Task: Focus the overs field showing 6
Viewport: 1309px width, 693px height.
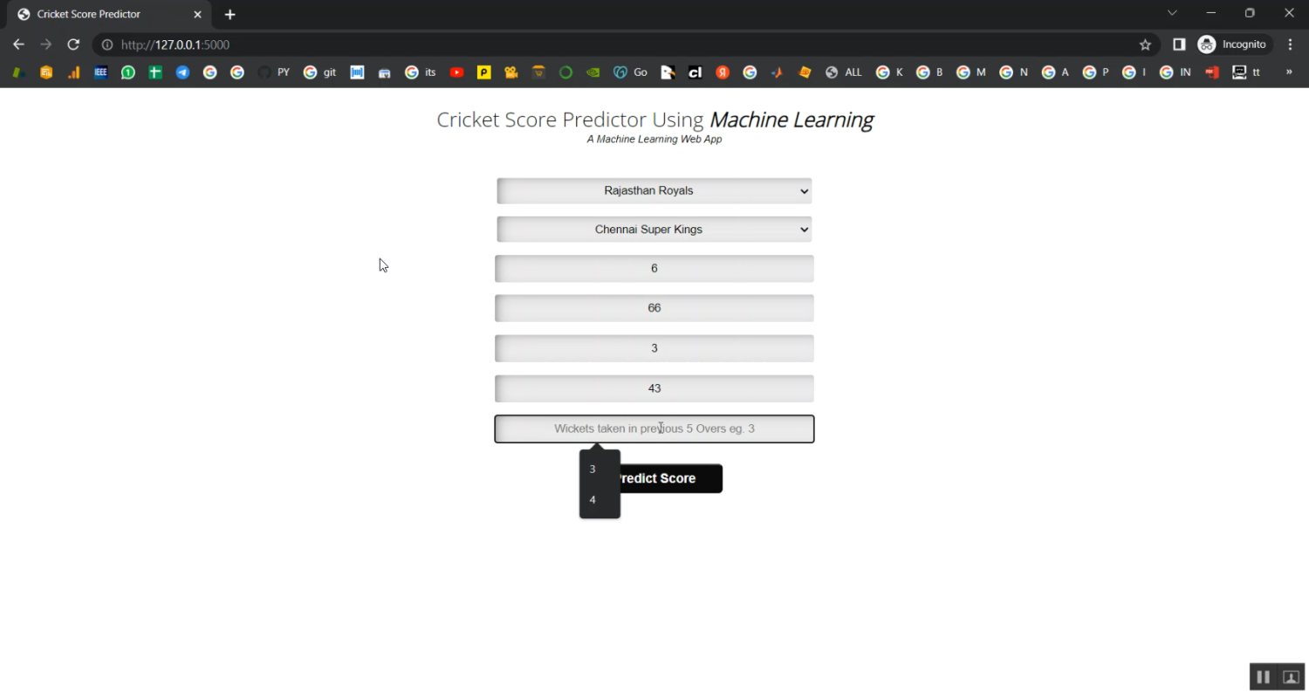Action: click(654, 269)
